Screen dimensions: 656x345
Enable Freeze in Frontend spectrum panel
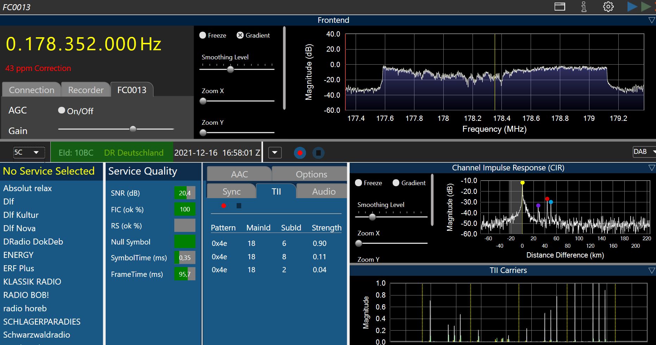coord(203,35)
